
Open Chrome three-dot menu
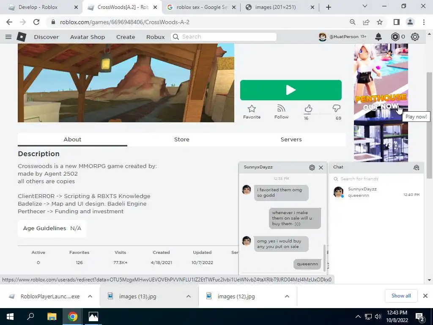point(424,22)
